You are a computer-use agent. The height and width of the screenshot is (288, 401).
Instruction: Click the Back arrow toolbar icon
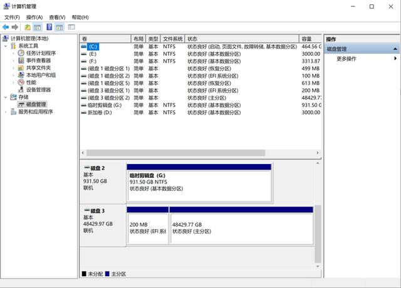[6, 27]
